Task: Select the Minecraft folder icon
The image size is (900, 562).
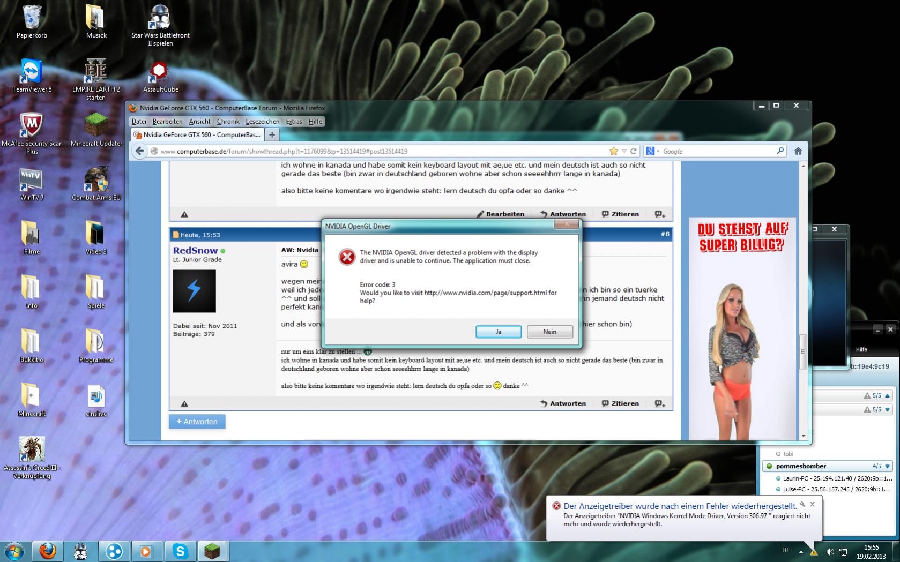Action: [x=32, y=400]
